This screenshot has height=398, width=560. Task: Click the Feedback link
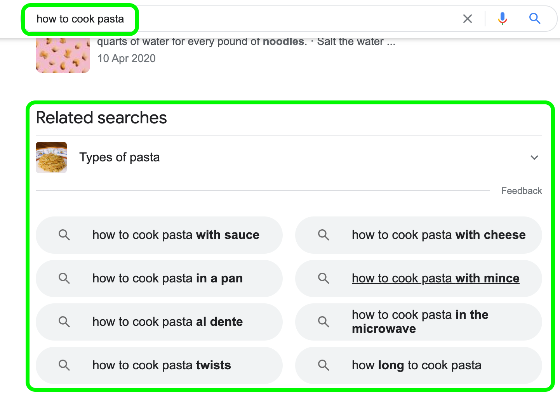click(x=521, y=191)
